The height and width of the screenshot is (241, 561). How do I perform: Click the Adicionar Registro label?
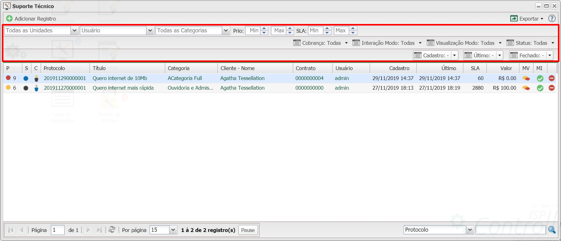(35, 19)
